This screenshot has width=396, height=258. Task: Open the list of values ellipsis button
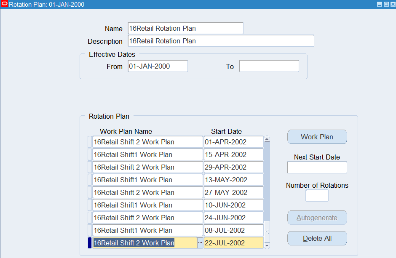point(200,243)
